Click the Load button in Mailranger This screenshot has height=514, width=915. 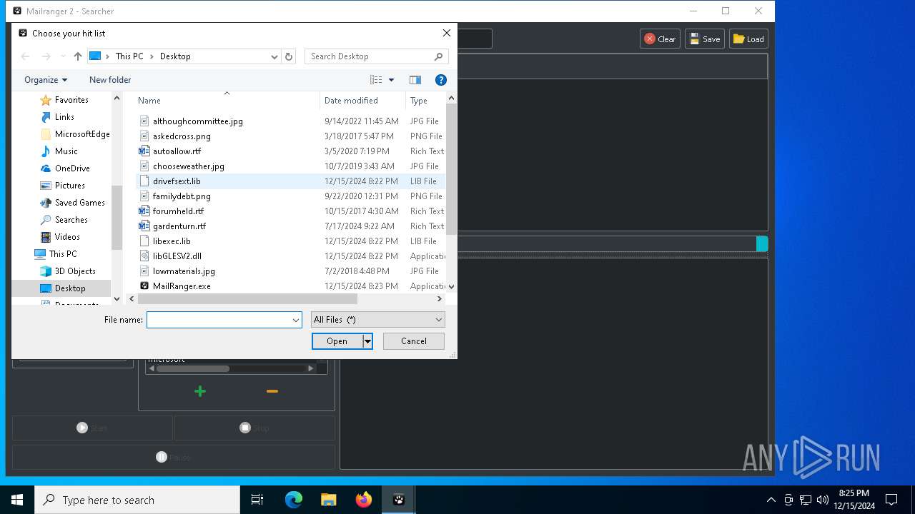point(748,39)
